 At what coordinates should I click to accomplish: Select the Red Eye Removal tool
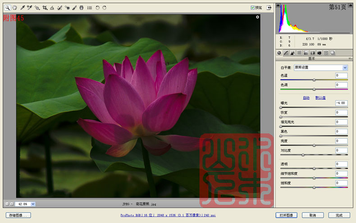(x=67, y=8)
